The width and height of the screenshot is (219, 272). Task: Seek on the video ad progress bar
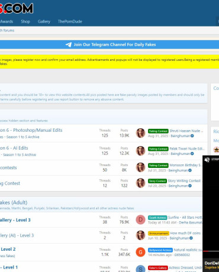click(211, 251)
